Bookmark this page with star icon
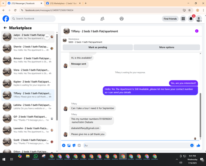This screenshot has width=206, height=166. (190, 10)
